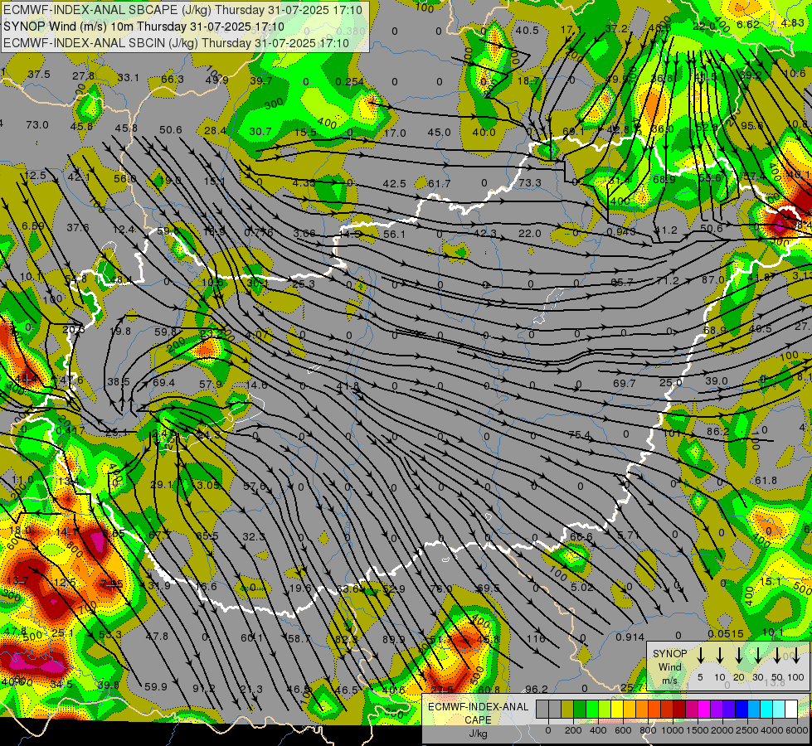Click the map value 0.0515
Image resolution: width=812 pixels, height=746 pixels.
coord(726,633)
